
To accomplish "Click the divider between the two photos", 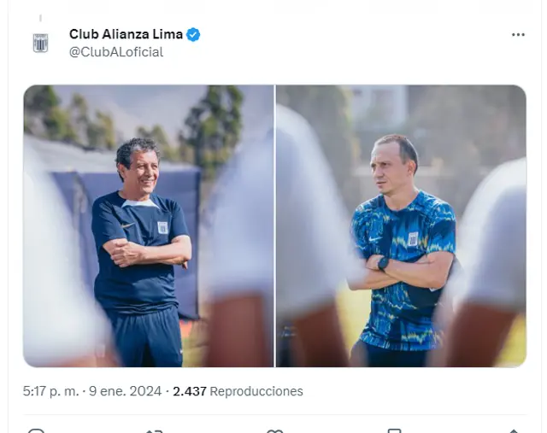I will click(275, 226).
